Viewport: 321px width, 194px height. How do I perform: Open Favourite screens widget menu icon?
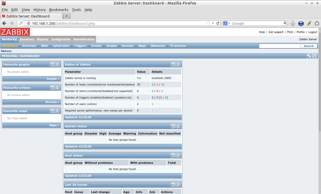coord(52,87)
